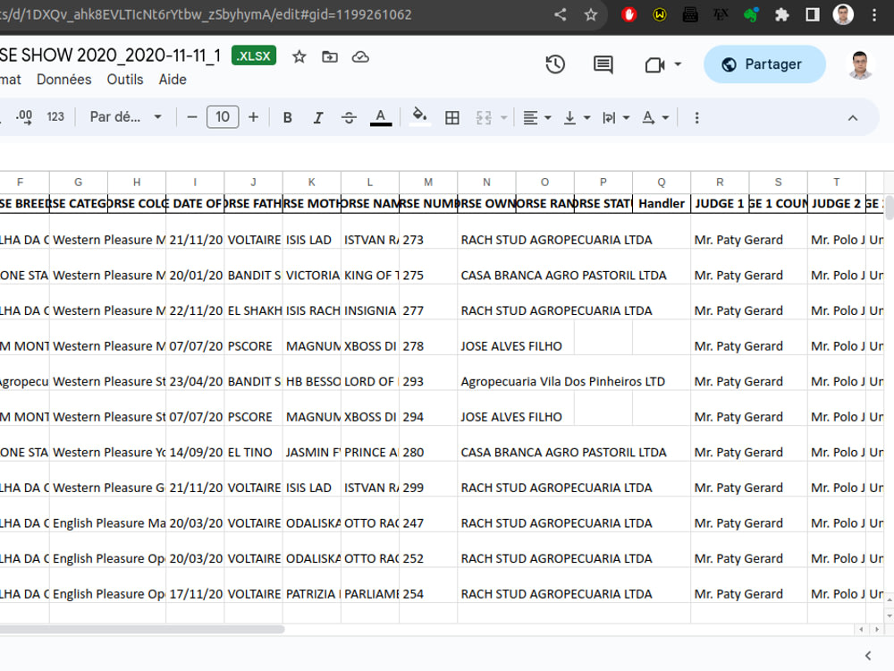The image size is (894, 671).
Task: Open the TeX extension icon
Action: pos(721,14)
